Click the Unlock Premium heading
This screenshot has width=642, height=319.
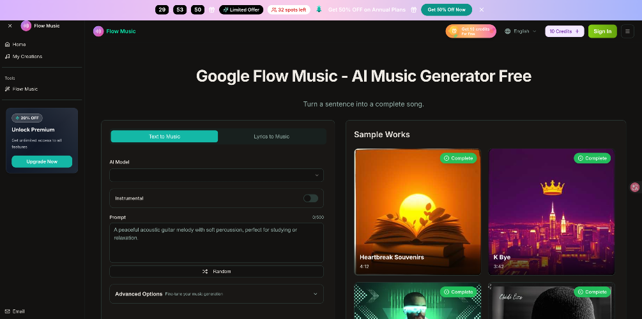[x=33, y=130]
